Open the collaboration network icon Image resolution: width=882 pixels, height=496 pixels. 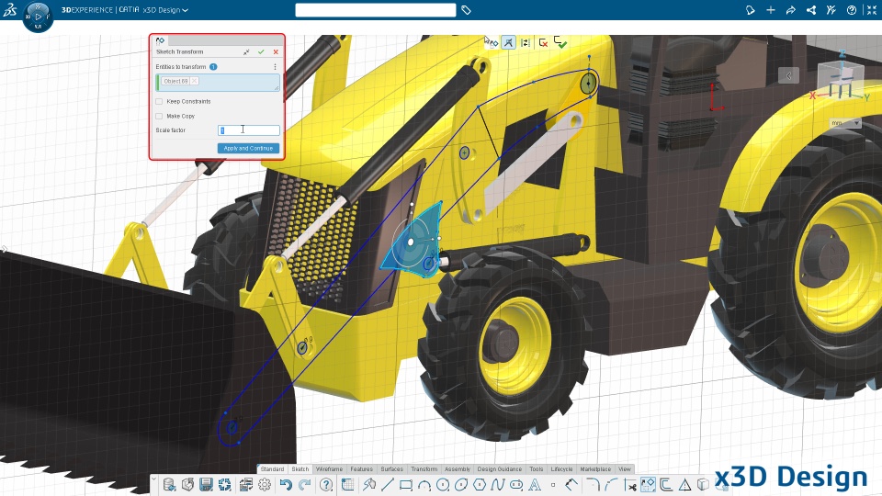[x=811, y=10]
